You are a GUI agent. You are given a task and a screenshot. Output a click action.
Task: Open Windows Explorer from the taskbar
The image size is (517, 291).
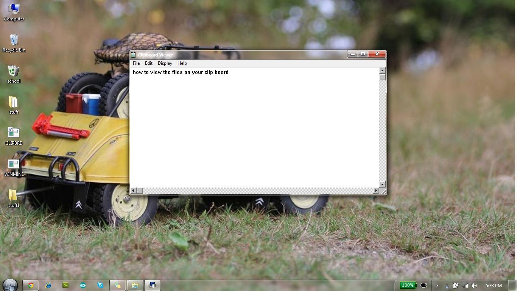click(x=135, y=285)
